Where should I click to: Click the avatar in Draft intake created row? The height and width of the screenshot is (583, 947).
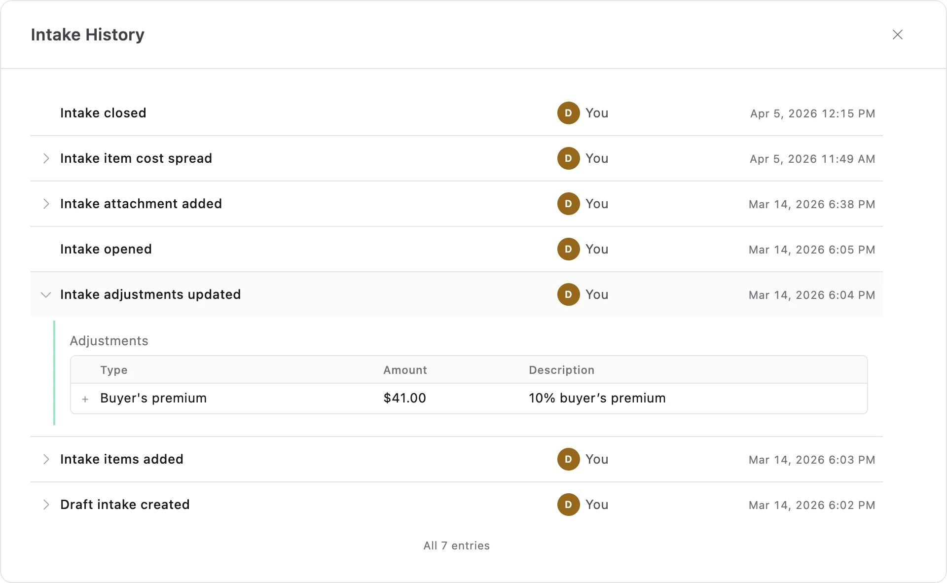568,505
